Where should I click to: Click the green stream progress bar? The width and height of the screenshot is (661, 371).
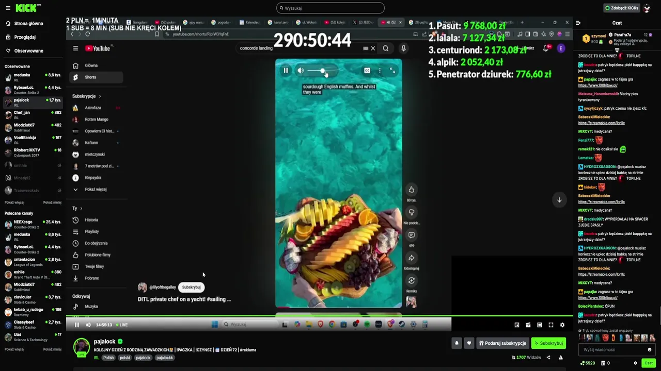tap(319, 316)
